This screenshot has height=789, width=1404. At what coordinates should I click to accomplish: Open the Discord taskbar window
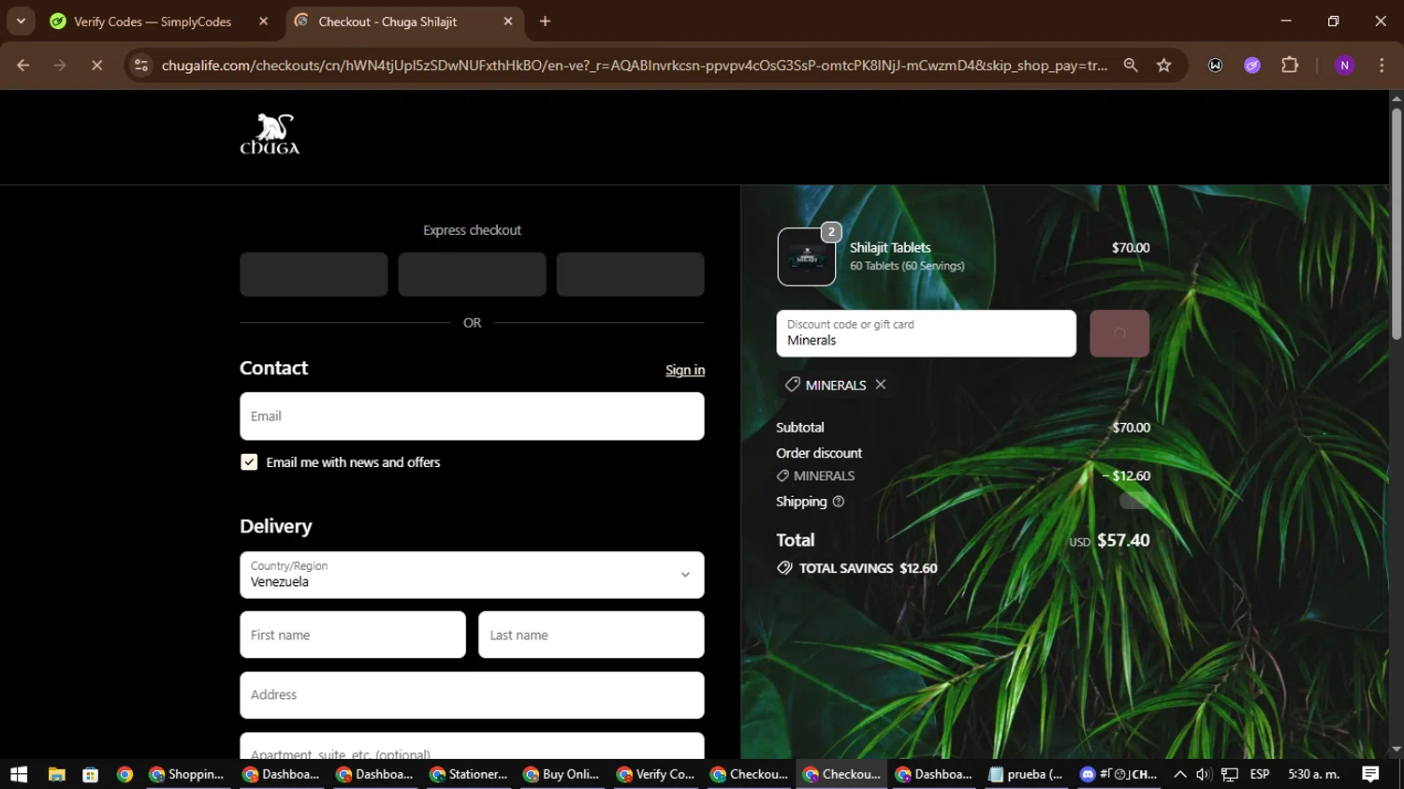(x=1119, y=774)
